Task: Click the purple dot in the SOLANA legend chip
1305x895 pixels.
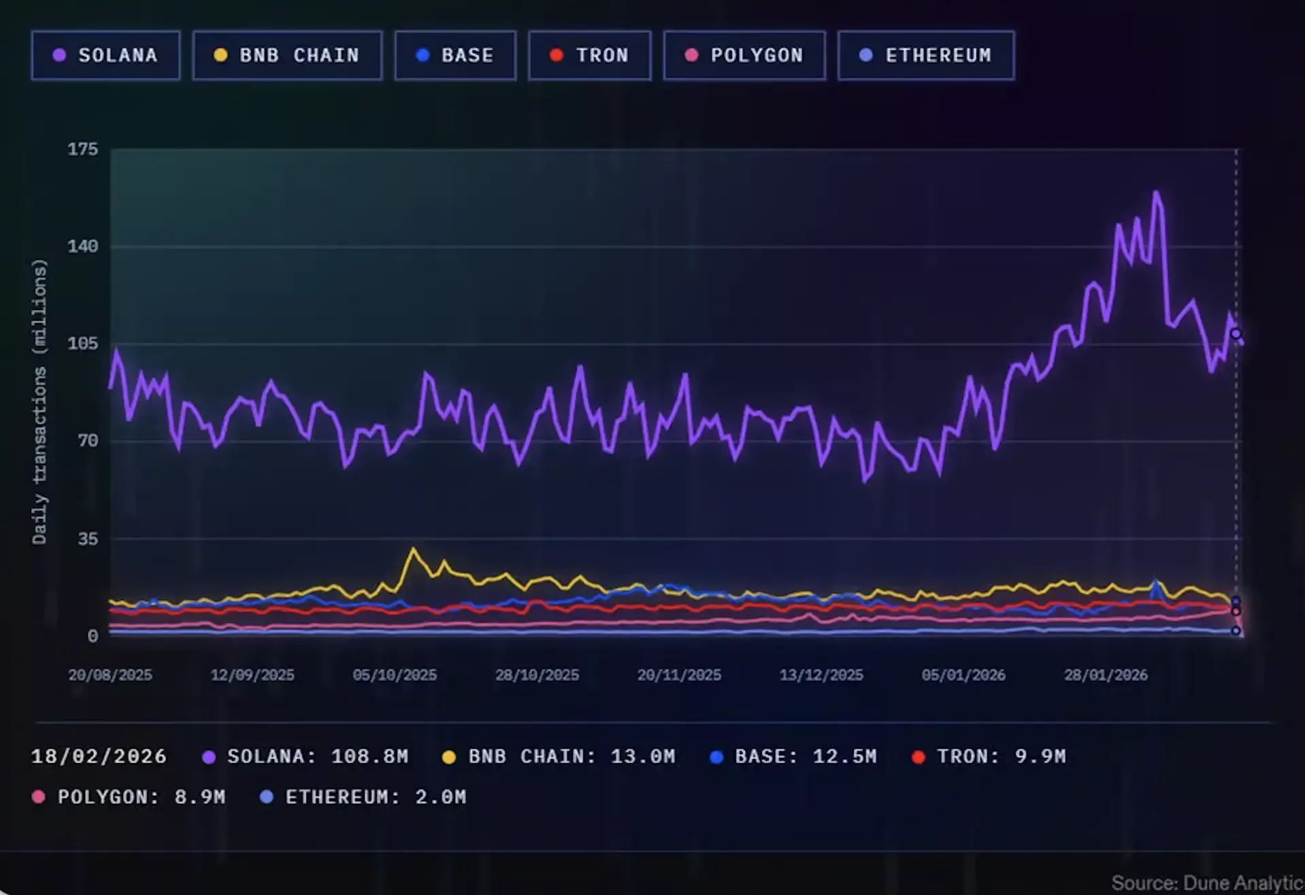Action: point(60,56)
